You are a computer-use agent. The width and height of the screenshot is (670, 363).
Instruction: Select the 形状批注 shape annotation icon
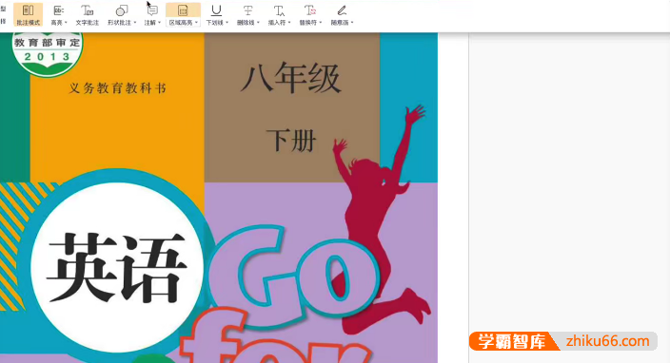coord(122,10)
